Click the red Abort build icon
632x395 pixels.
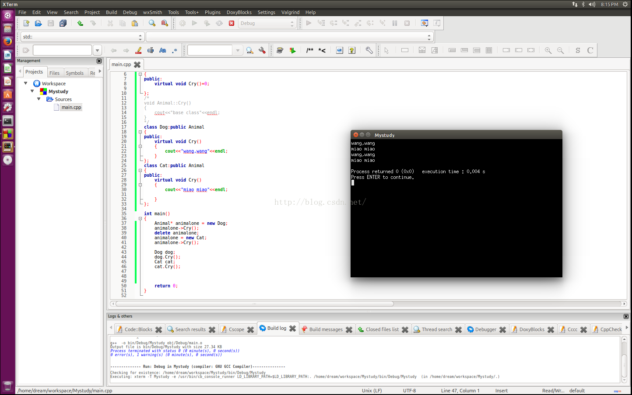(232, 23)
